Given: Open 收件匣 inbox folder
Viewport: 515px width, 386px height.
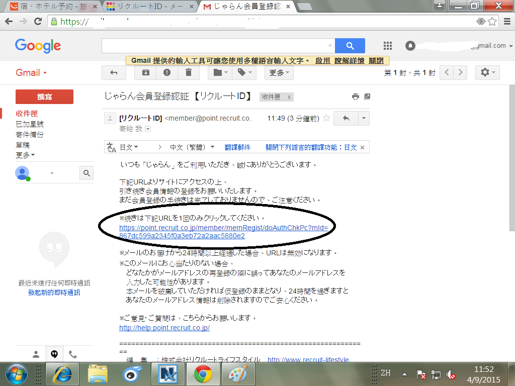Looking at the screenshot, I should (27, 114).
